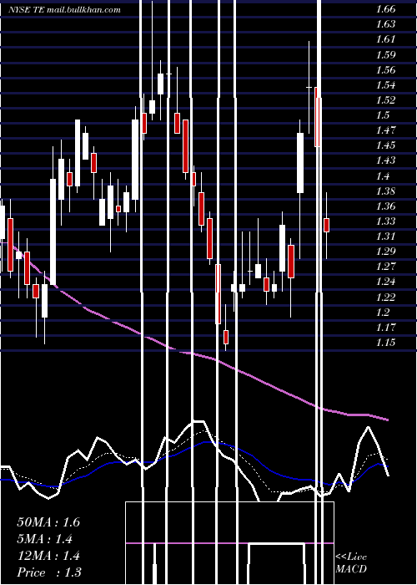Click the 1.66 price axis label
The image size is (417, 585).
[x=385, y=9]
